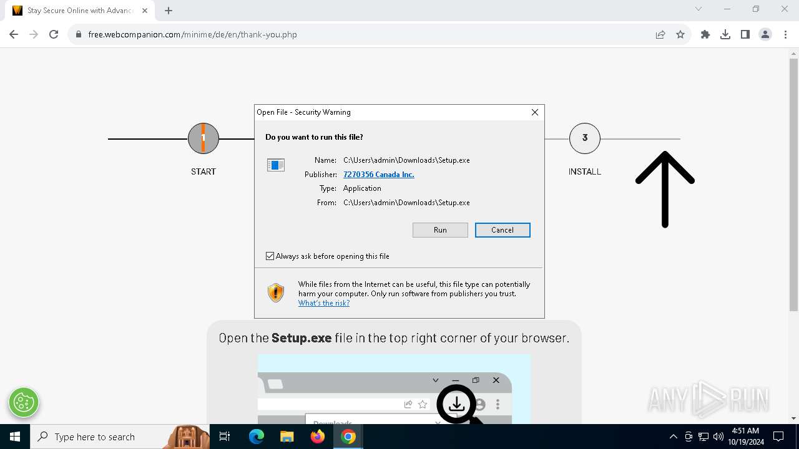Click the Windows Start button

coord(15,437)
